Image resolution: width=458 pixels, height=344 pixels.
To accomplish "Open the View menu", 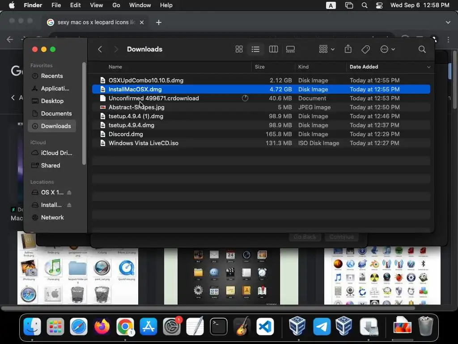I will coord(97,5).
